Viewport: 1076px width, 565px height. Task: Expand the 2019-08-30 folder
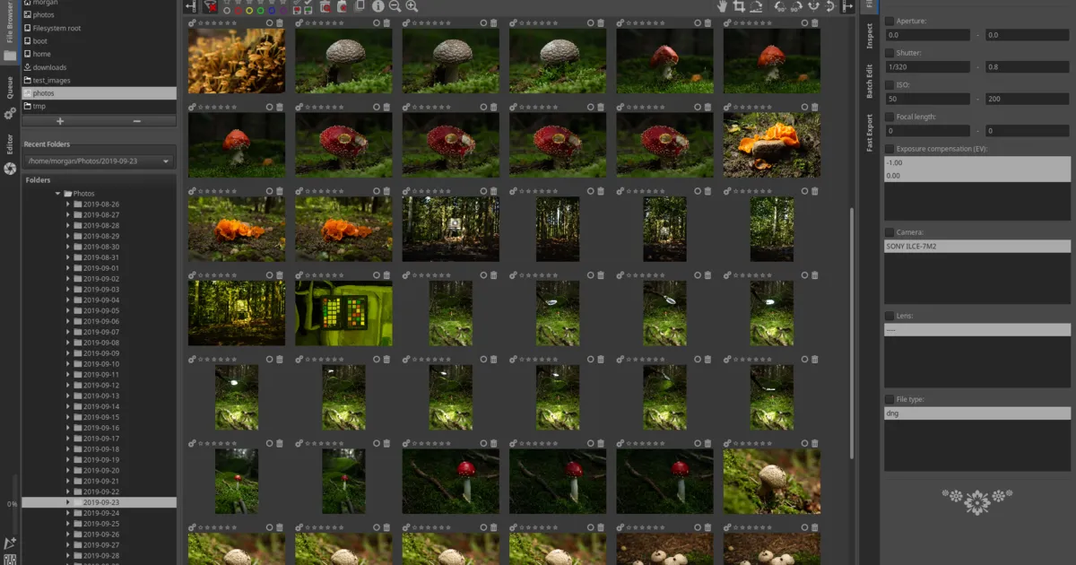coord(68,247)
